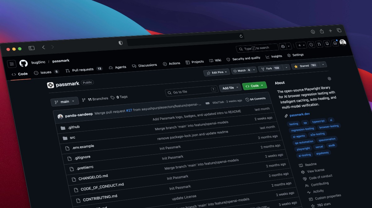Open the Edit Pins dropdown
Image resolution: width=372 pixels, height=208 pixels.
216,72
